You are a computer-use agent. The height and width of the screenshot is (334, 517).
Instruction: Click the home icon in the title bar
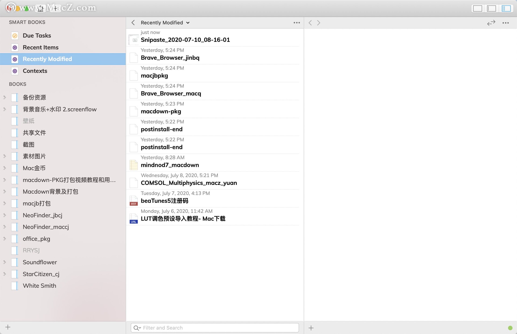pyautogui.click(x=40, y=9)
